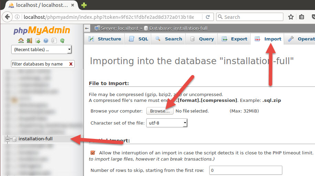315x176 pixels.
Task: Open the Export tab
Action: tap(234, 39)
